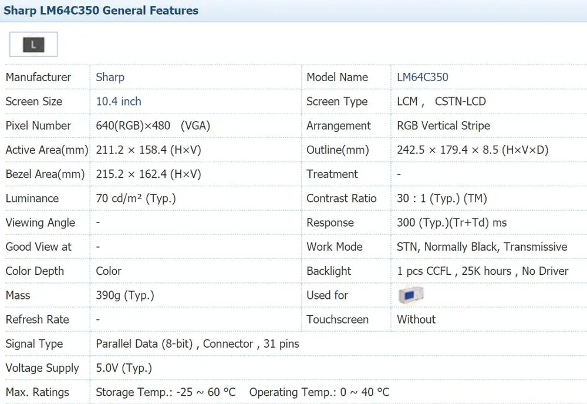Click the Viewing Angle row label
Image resolution: width=587 pixels, height=404 pixels.
point(41,223)
